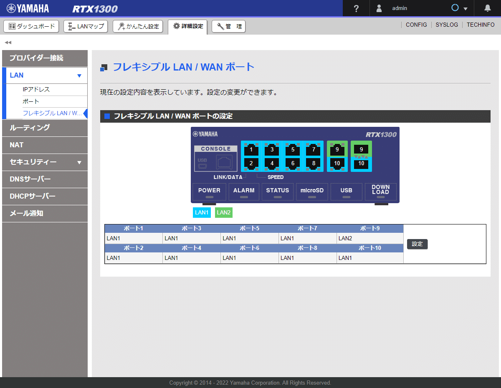Toggle port 9 LAN2 assignment on the panel
Screen dimensions: 501x388
pos(361,149)
